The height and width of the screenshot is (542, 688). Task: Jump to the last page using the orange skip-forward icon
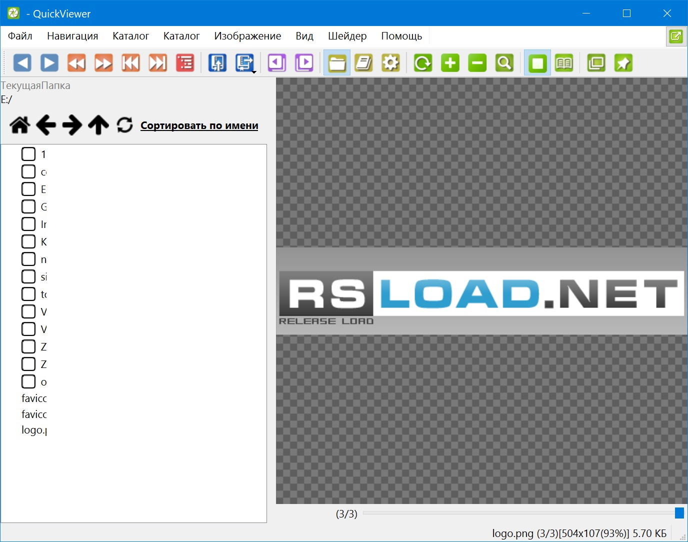click(158, 63)
